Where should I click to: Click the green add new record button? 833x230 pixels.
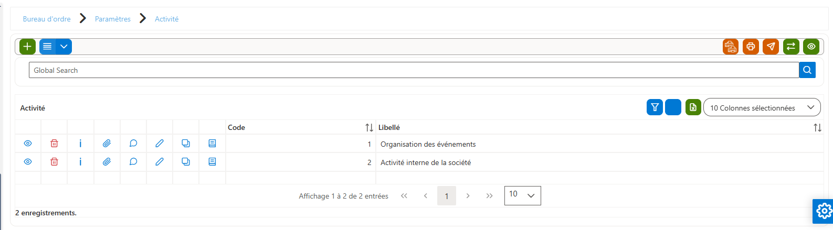[27, 47]
